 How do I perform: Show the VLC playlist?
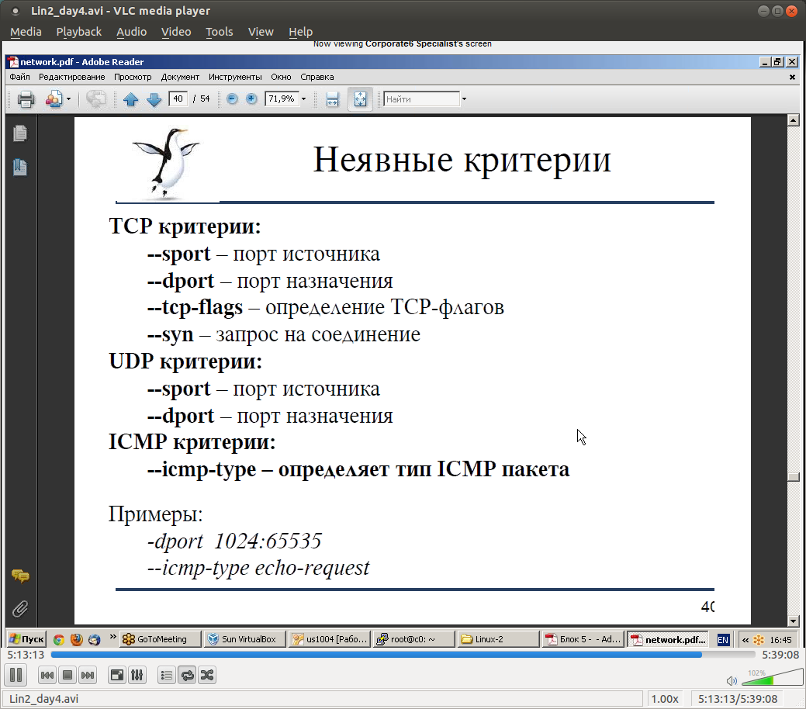pyautogui.click(x=166, y=675)
